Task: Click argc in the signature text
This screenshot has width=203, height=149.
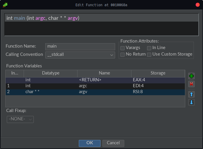Action: (x=40, y=18)
